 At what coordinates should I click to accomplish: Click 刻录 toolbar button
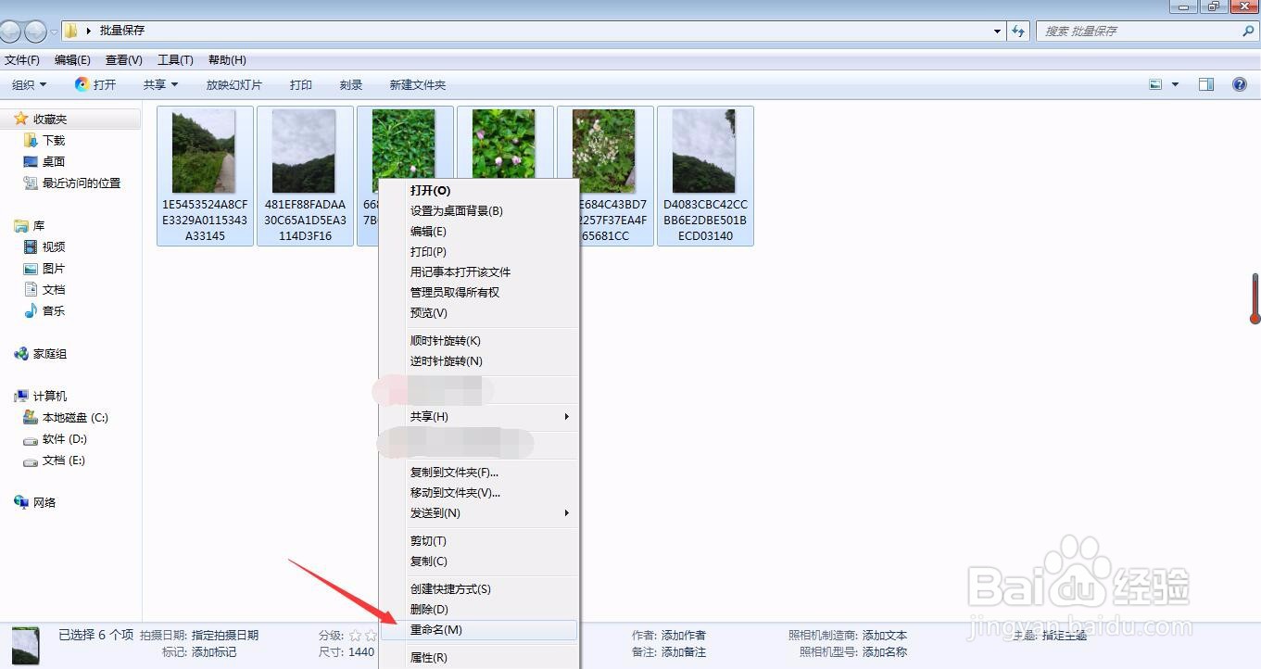click(351, 84)
